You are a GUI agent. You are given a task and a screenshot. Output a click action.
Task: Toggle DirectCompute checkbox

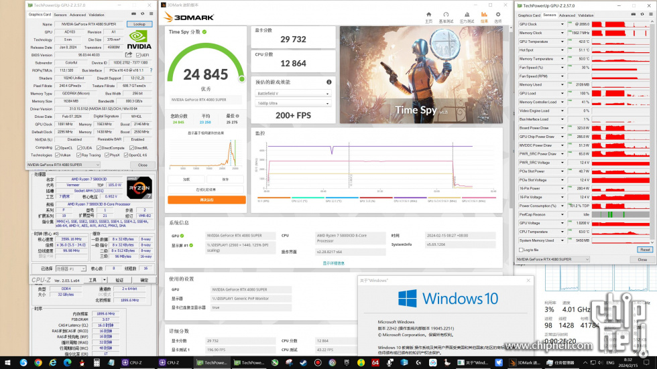(99, 148)
